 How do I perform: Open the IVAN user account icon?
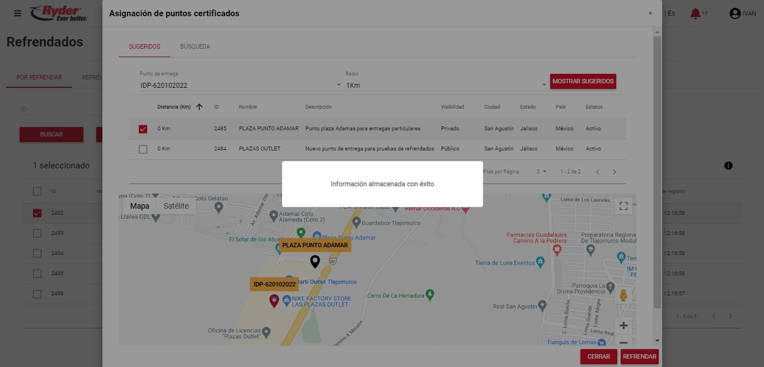735,13
